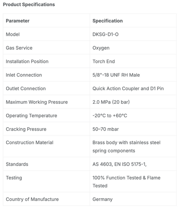
Task: Click the -20°C to +60°C temperature value
Action: [110, 115]
